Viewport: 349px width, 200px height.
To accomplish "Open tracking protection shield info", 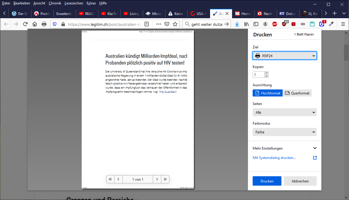I will click(55, 24).
